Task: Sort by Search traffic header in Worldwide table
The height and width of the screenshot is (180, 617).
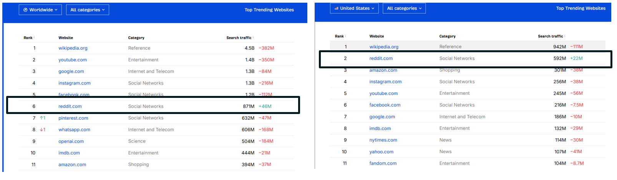Action: [239, 38]
